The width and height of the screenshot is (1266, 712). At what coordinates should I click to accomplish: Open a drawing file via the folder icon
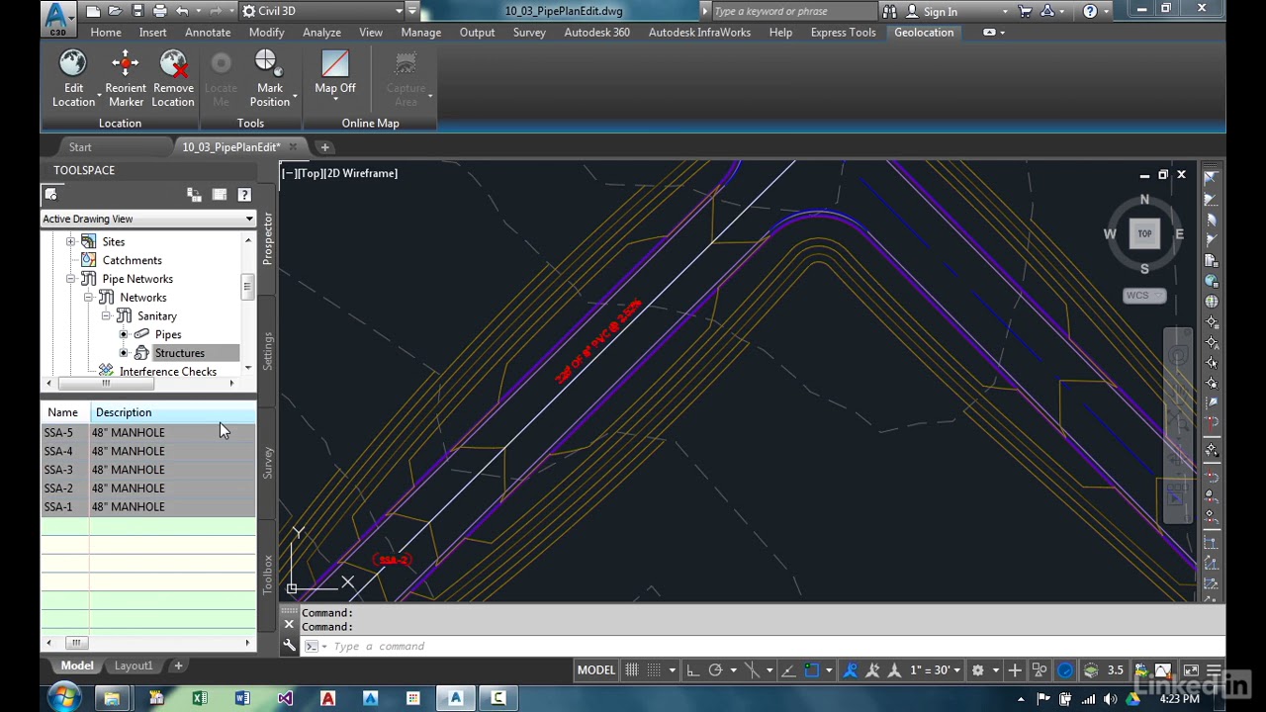tap(115, 11)
